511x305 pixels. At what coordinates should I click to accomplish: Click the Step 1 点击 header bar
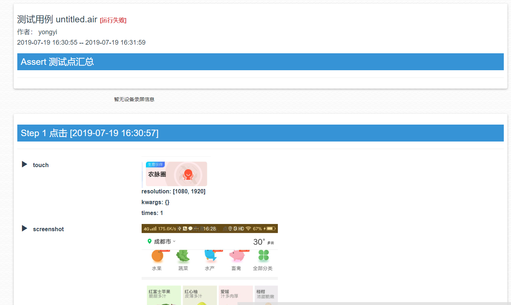click(x=260, y=133)
